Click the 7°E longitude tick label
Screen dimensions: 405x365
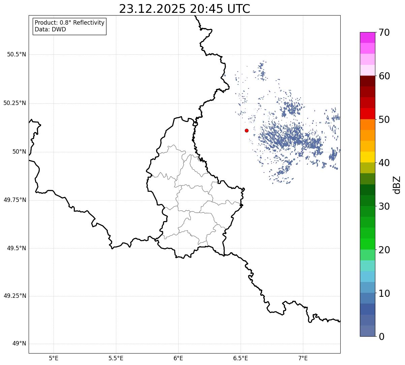[303, 358]
